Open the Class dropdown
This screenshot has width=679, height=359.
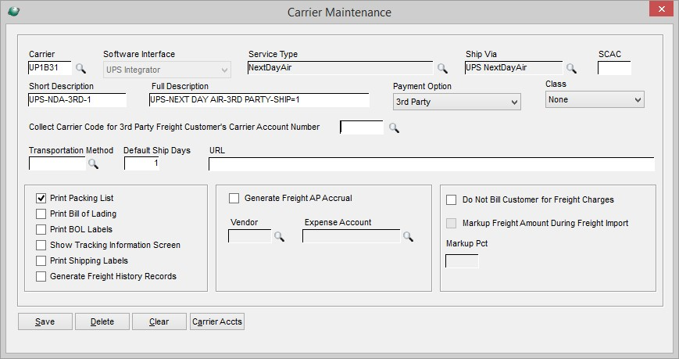coord(595,99)
